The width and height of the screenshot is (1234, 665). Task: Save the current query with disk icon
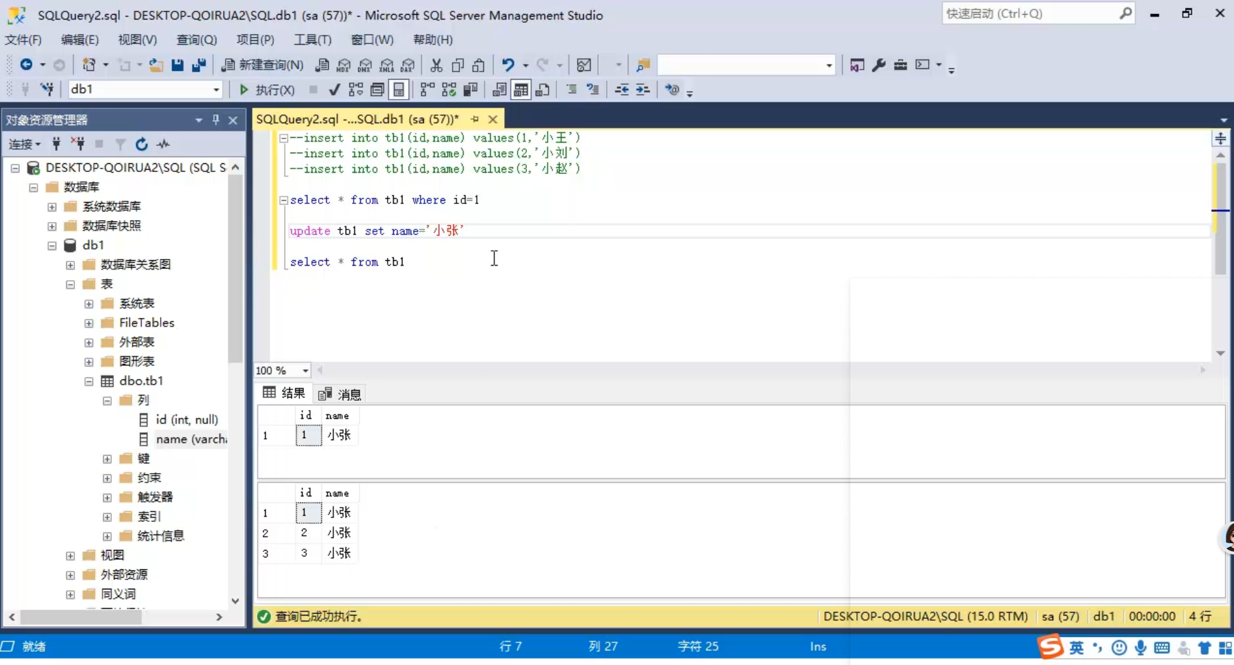pos(177,65)
